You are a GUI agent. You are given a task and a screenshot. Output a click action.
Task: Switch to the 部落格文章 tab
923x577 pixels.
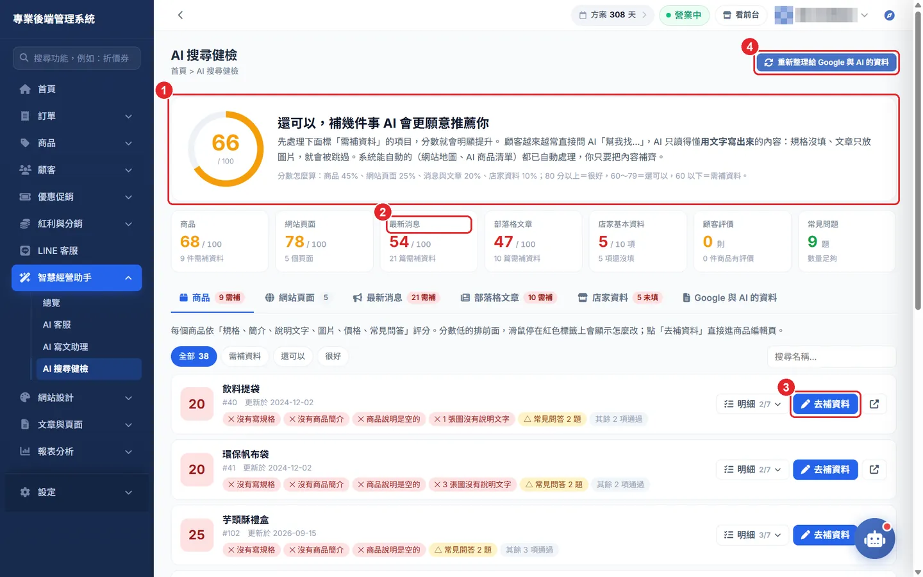[508, 297]
